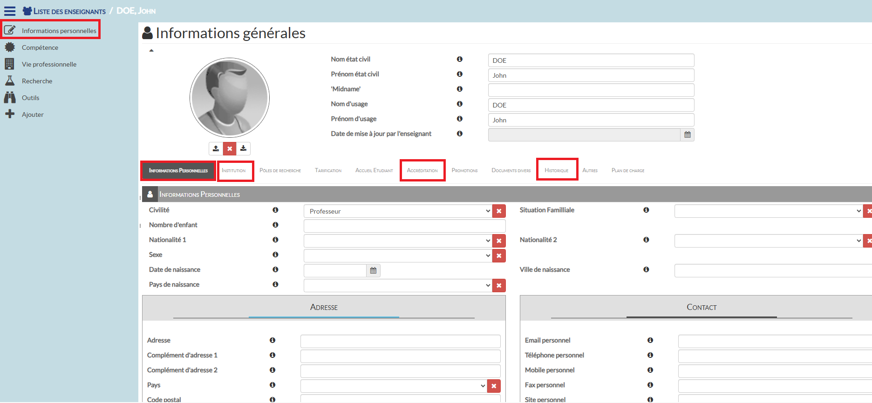Viewport: 872px width, 403px height.
Task: Click the profile avatar picture
Action: click(230, 98)
